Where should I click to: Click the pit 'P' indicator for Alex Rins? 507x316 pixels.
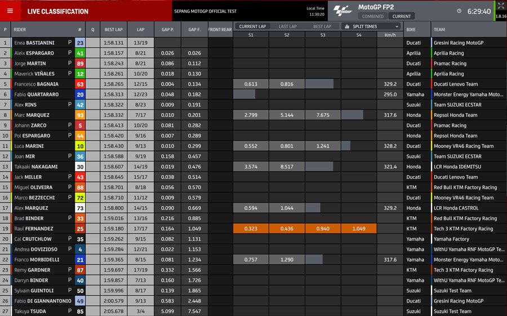coord(70,105)
